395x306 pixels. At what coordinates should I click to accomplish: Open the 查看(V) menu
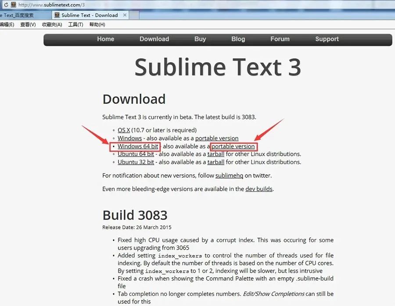[28, 25]
